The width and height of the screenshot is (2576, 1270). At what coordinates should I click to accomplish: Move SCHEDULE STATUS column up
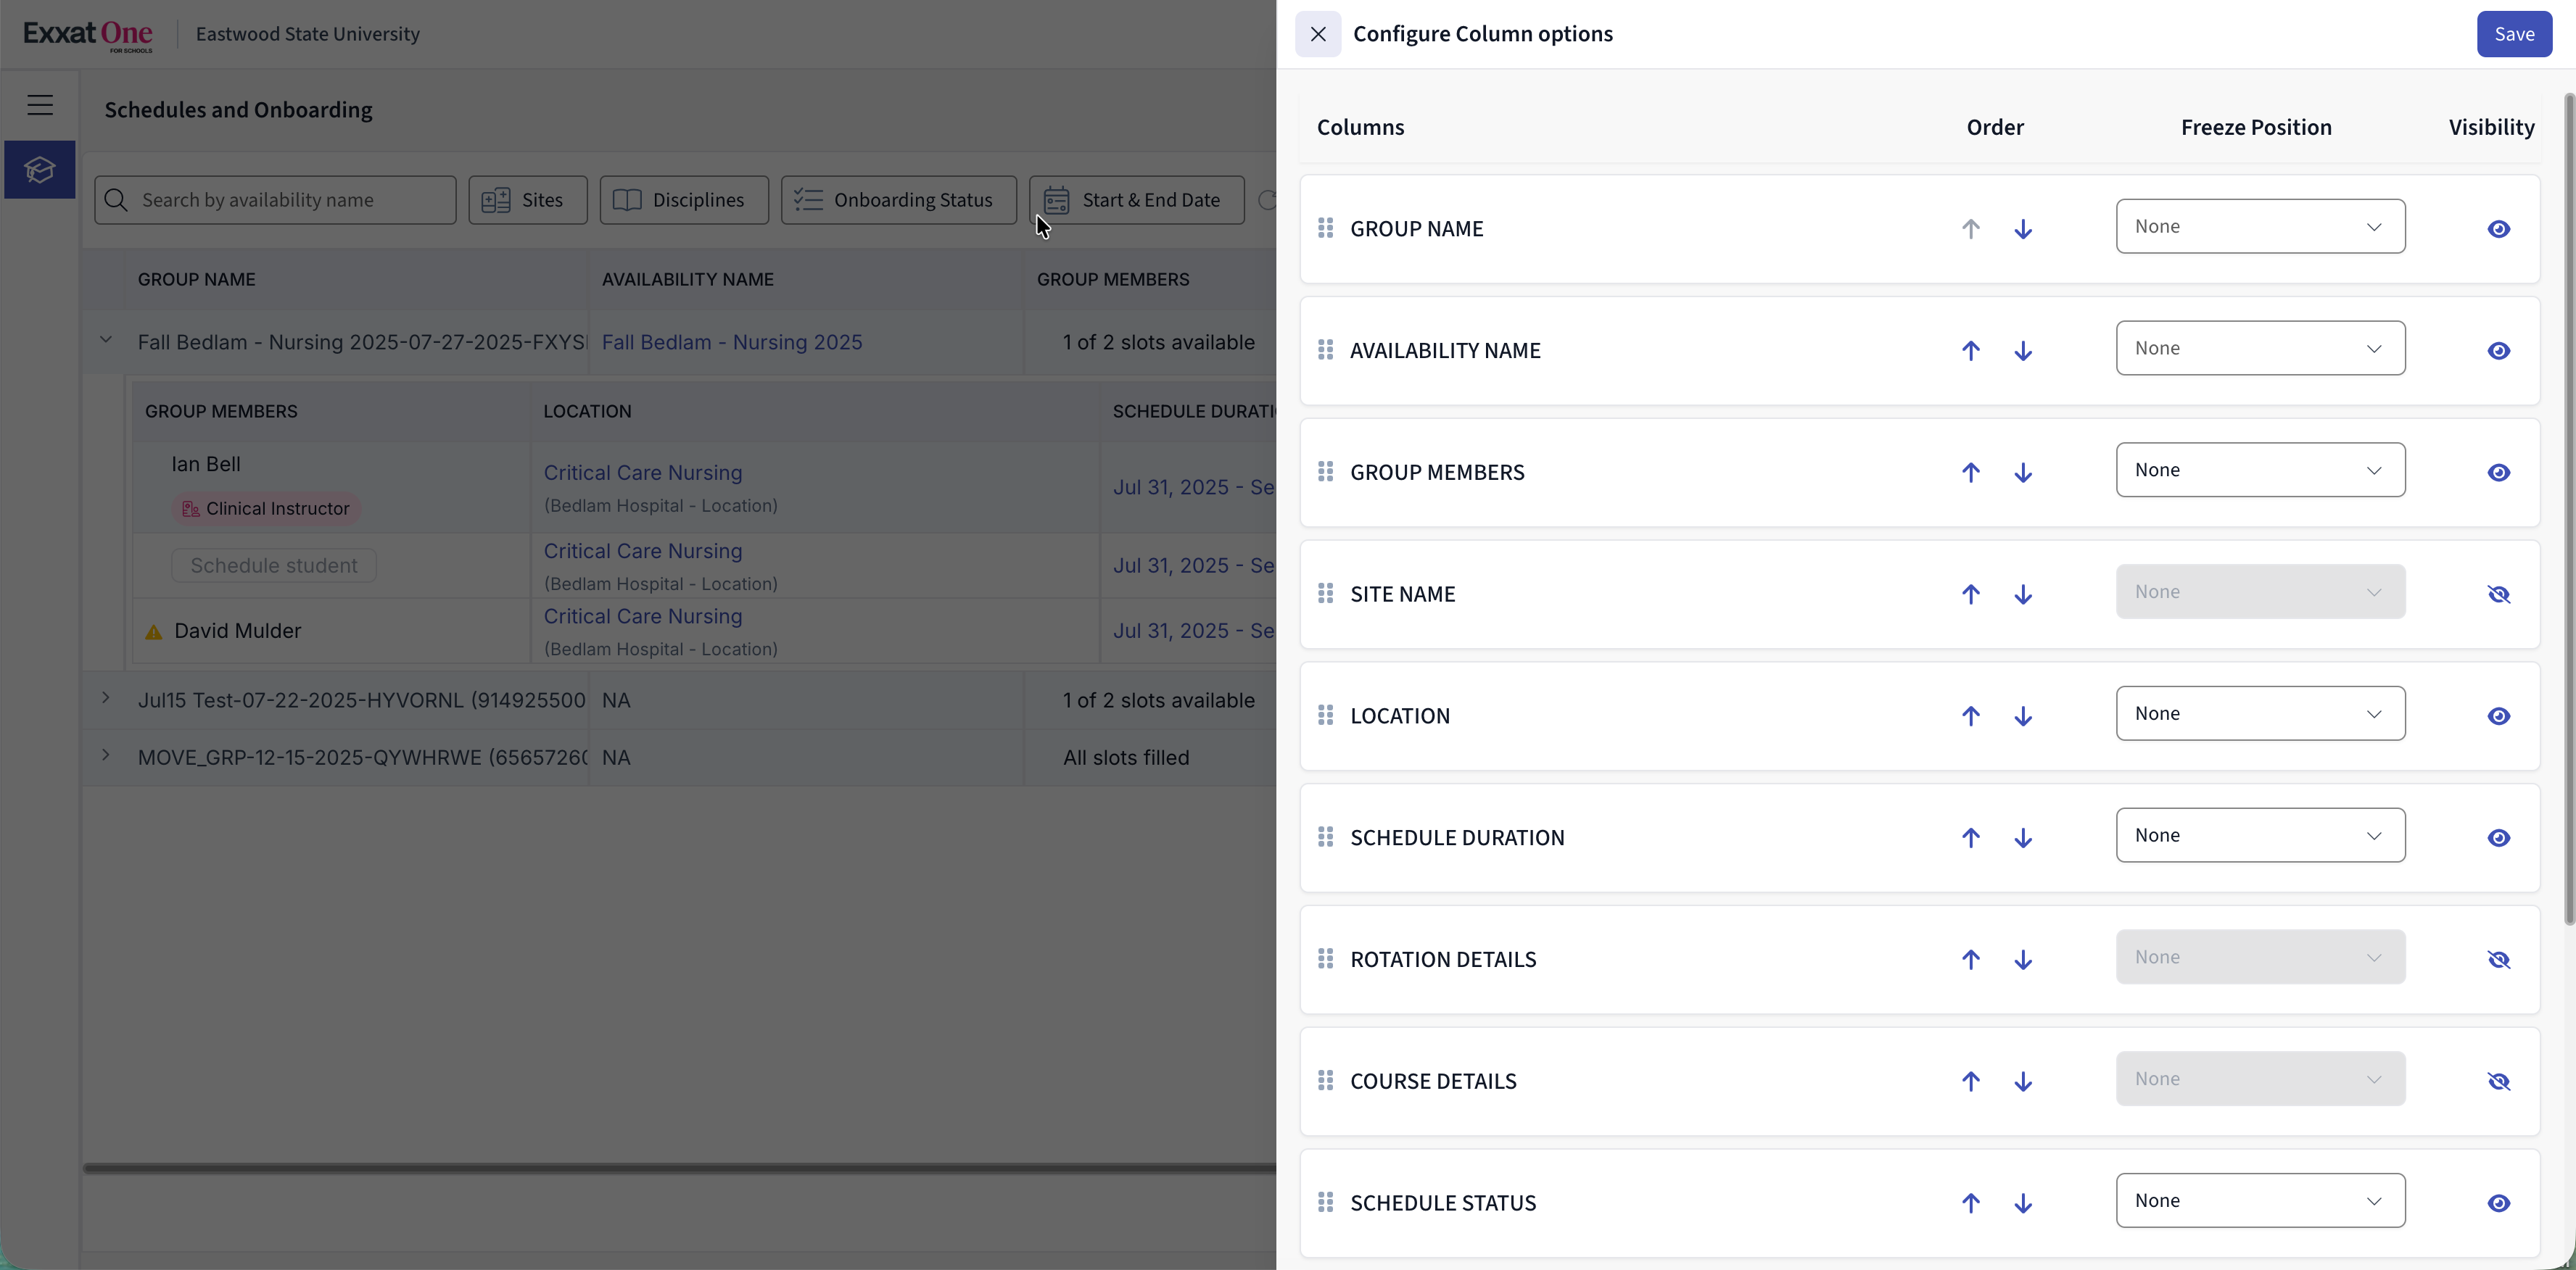(1970, 1203)
